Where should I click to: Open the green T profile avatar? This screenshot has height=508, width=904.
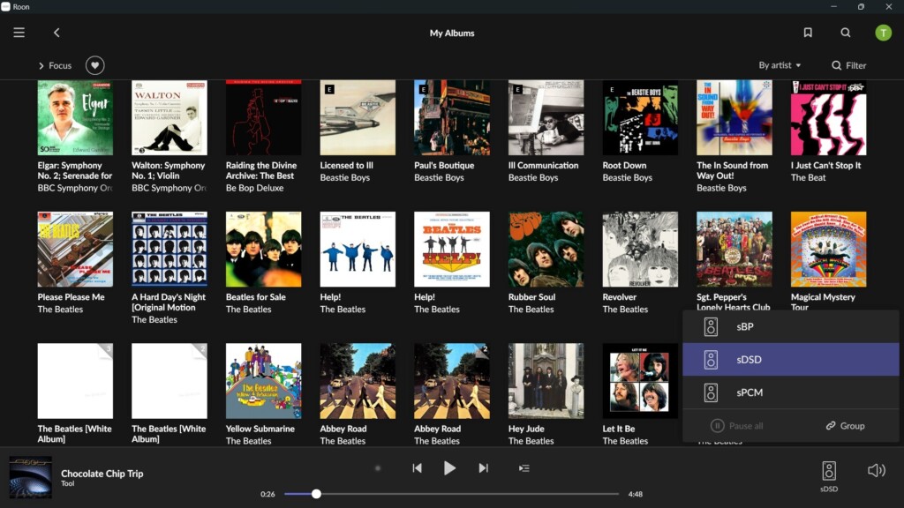[883, 33]
